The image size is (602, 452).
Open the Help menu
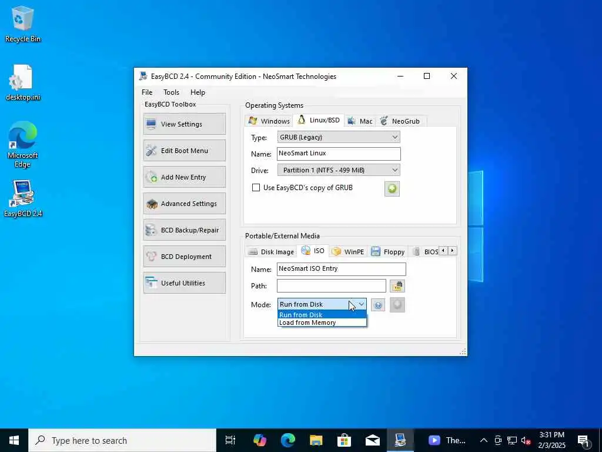pyautogui.click(x=198, y=92)
